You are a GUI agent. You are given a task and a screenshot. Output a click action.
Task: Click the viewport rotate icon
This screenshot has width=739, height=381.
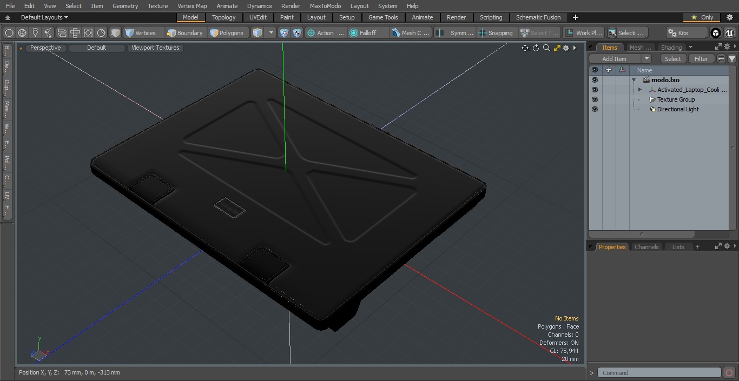536,48
